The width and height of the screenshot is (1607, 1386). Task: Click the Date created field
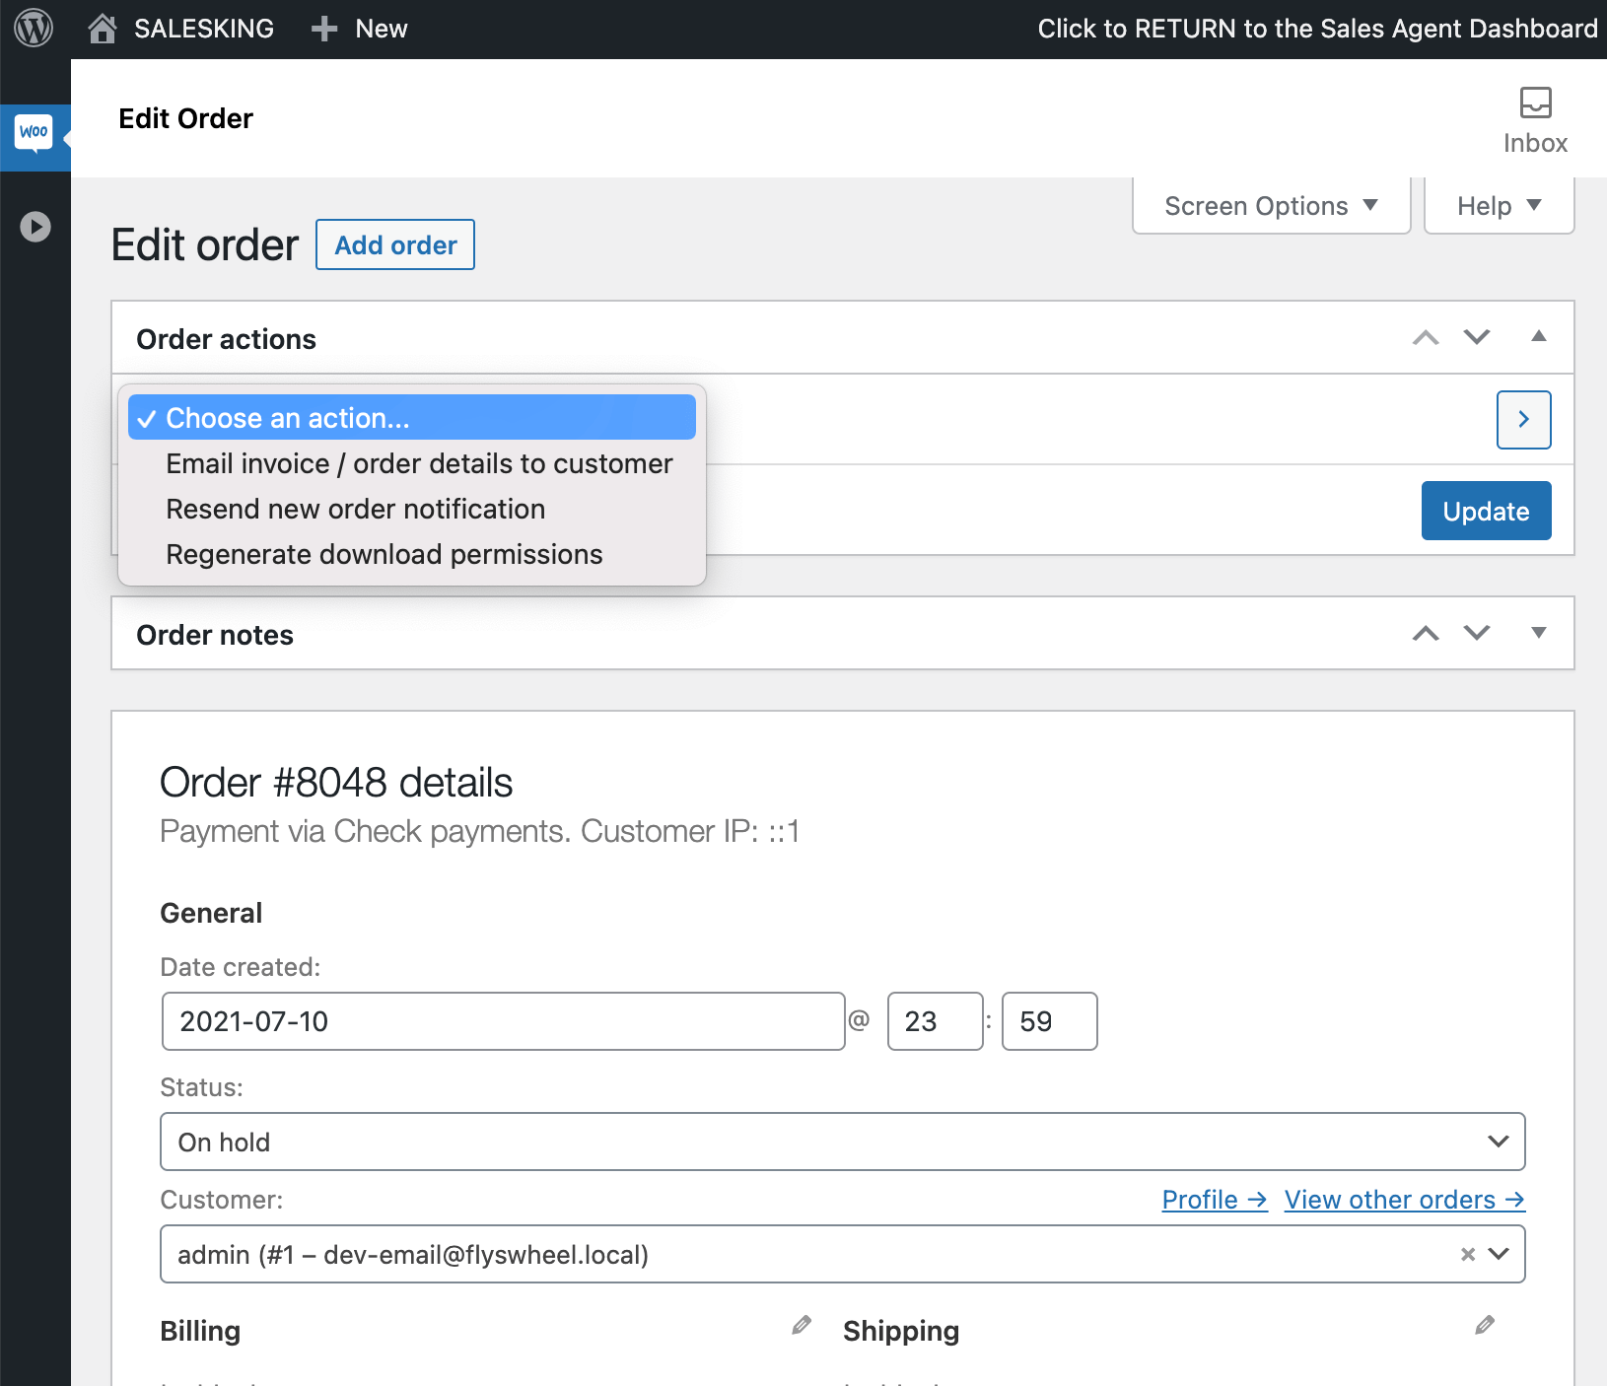coord(503,1021)
